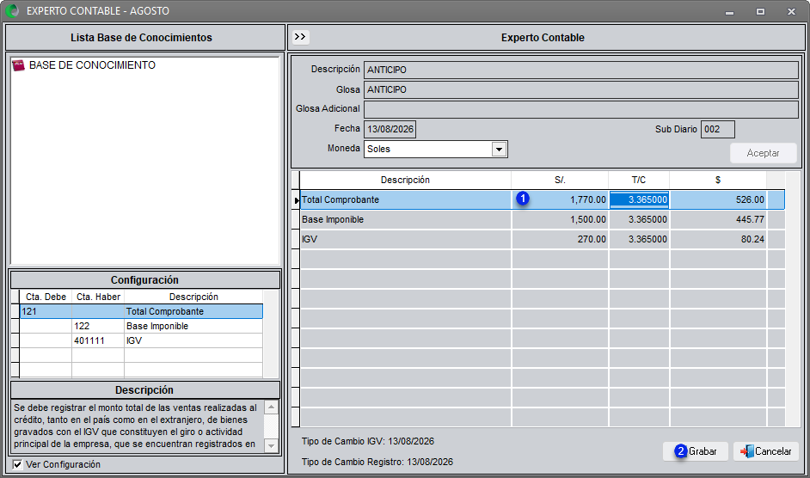Click the Sub Diario field 002
810x478 pixels.
(x=717, y=129)
